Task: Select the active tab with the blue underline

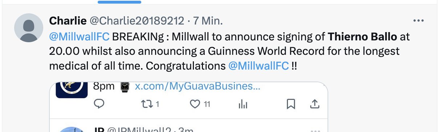Action: click(x=119, y=2)
